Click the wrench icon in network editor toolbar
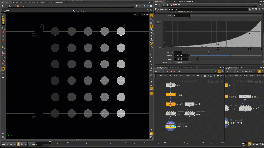 coord(198,76)
